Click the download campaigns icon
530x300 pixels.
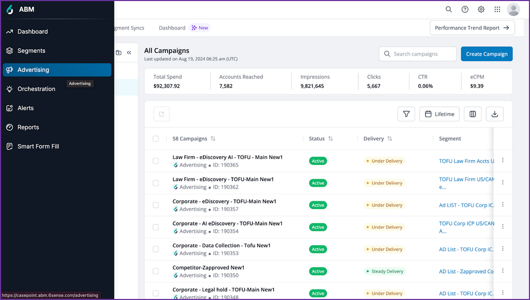[495, 114]
